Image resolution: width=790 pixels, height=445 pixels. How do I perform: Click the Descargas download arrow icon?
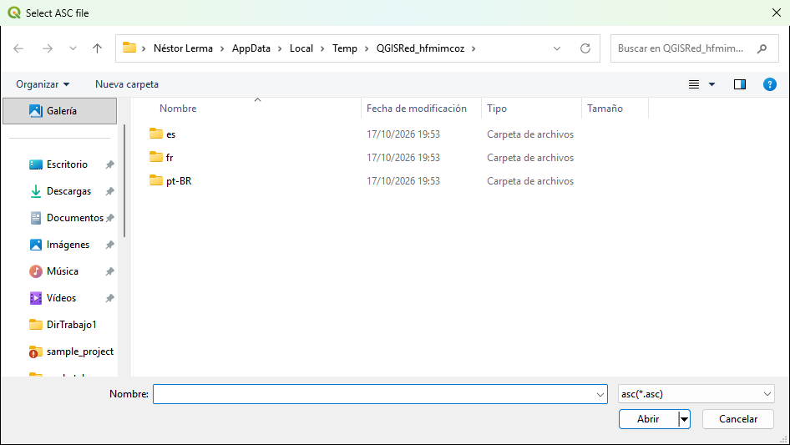36,191
